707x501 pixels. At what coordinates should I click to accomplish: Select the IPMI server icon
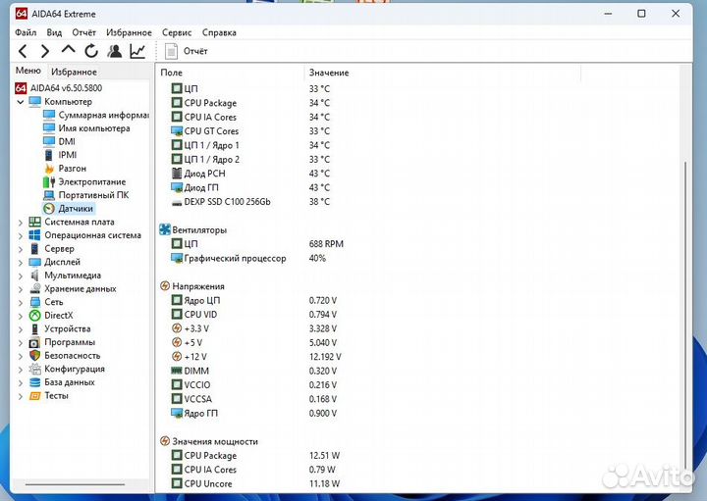tap(49, 155)
